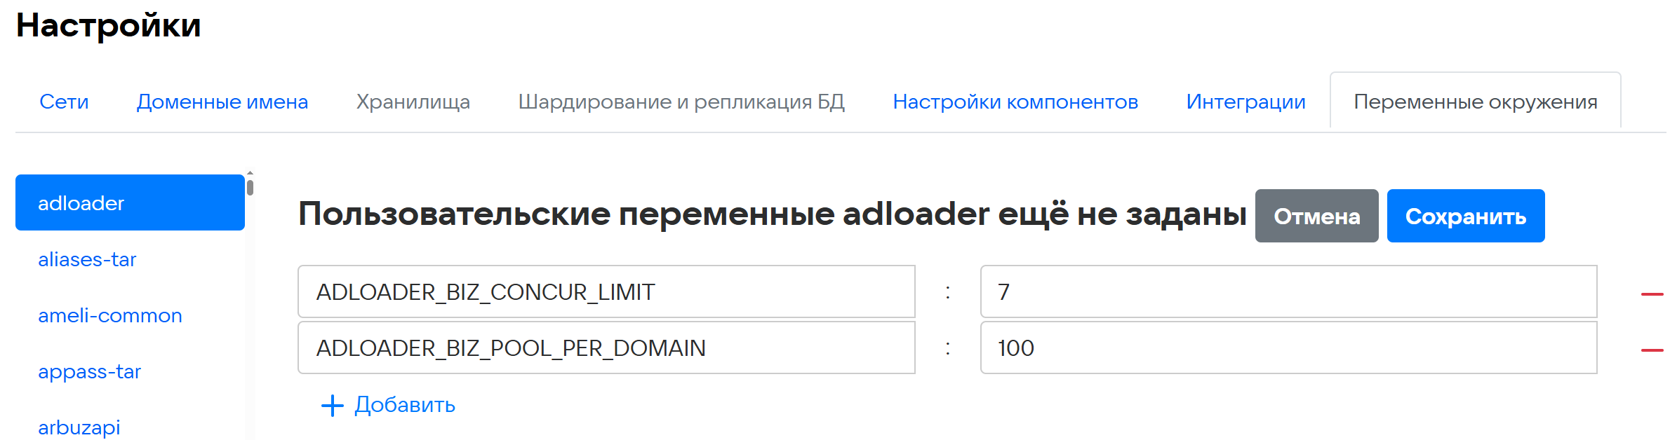The width and height of the screenshot is (1670, 440).
Task: Click the value field containing 100
Action: [1288, 348]
